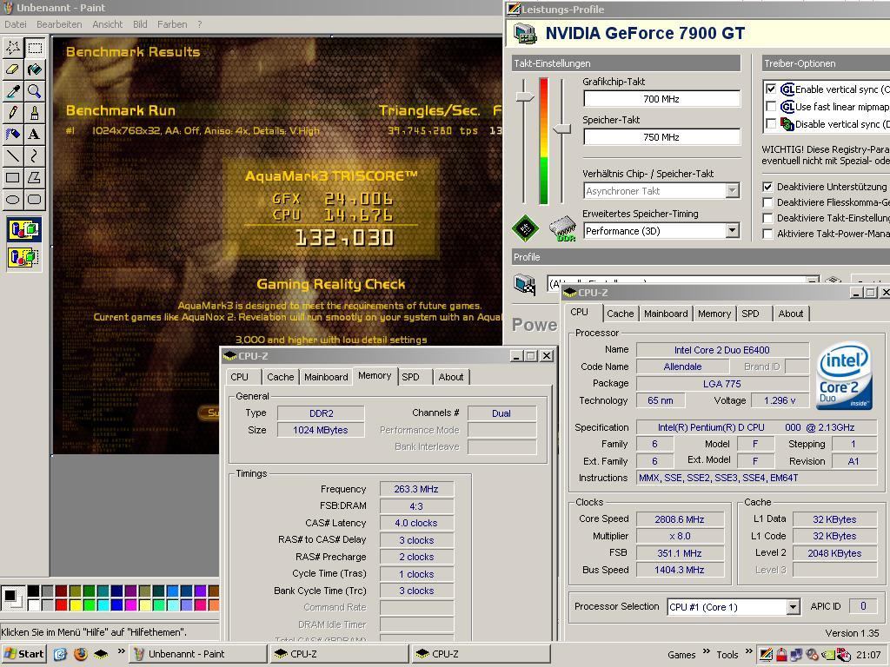
Task: Select the Pencil tool in Paint
Action: click(13, 112)
